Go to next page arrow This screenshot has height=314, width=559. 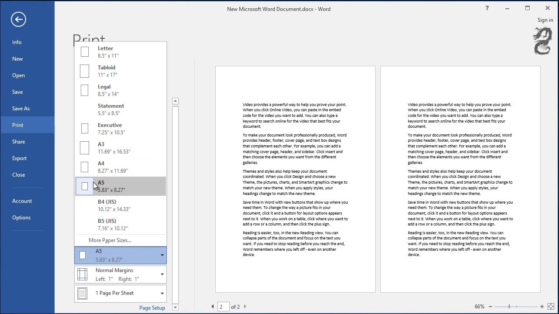click(245, 307)
